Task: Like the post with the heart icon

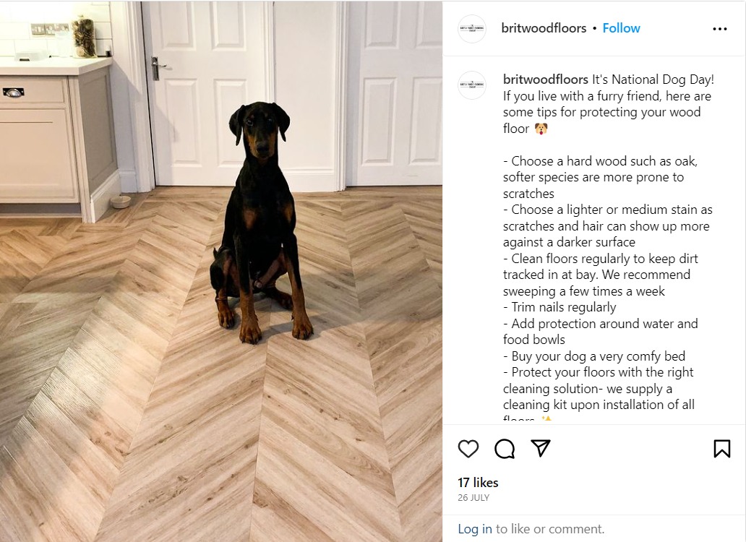Action: coord(468,449)
